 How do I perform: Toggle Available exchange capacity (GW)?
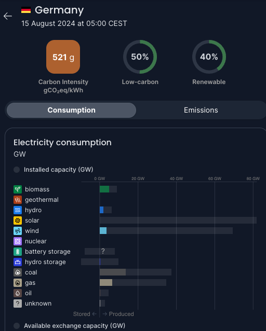click(x=17, y=326)
